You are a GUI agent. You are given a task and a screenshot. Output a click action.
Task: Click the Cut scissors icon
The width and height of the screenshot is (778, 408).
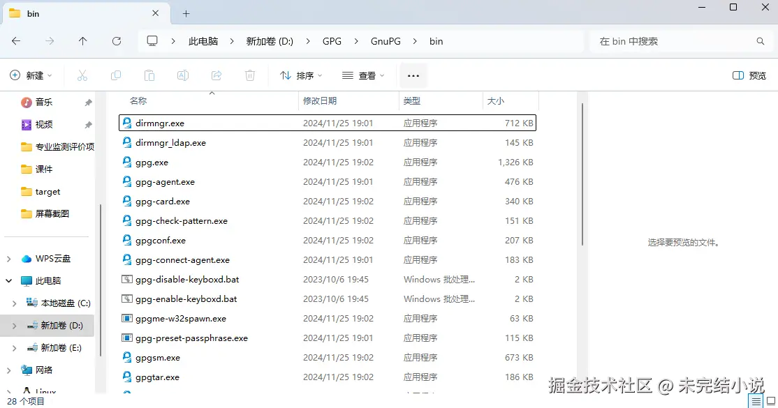[x=82, y=75]
